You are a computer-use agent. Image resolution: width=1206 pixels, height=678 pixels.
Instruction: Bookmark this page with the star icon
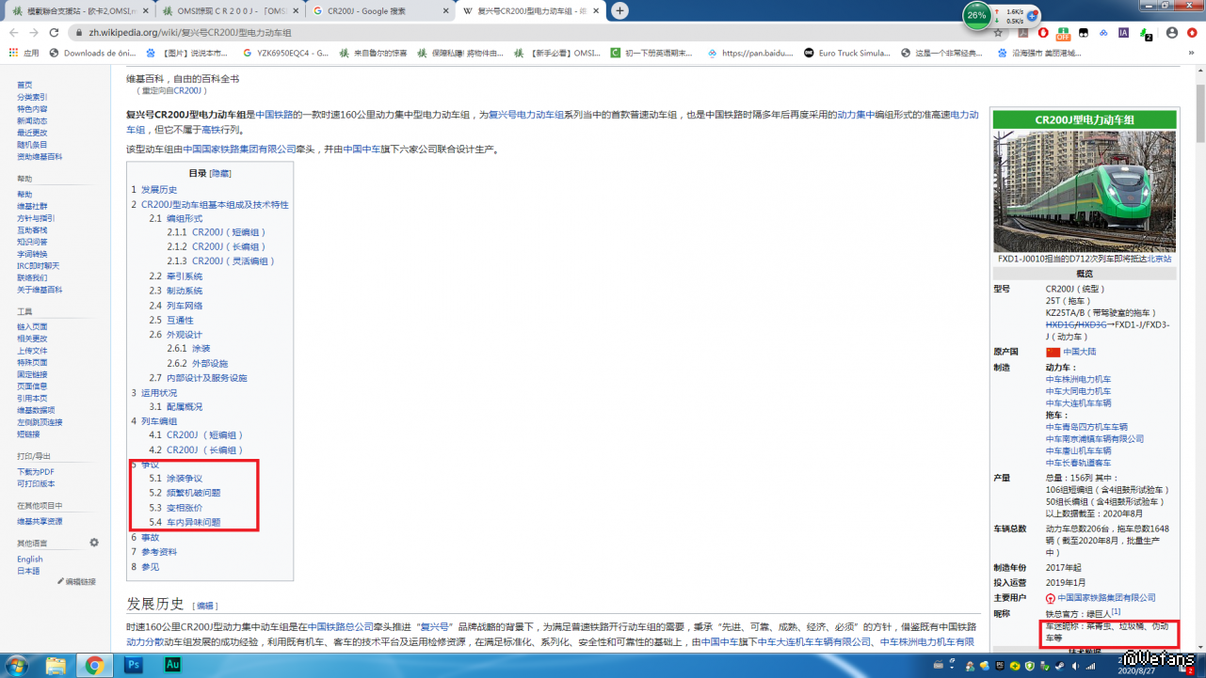click(998, 32)
